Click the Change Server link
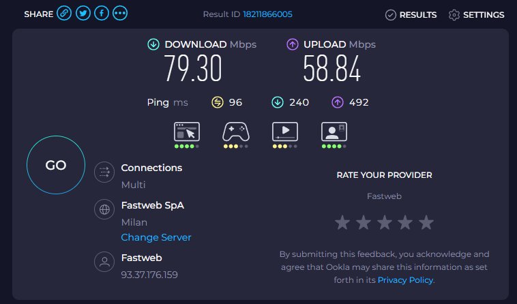The image size is (517, 304). (156, 237)
